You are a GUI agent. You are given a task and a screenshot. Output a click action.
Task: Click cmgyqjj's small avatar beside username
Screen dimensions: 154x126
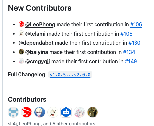pyautogui.click(x=21, y=61)
